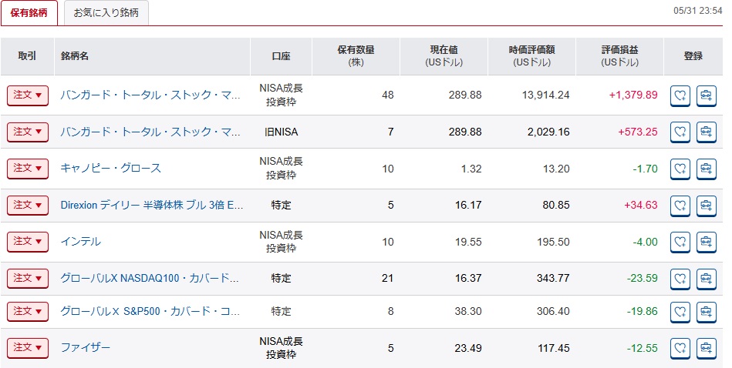
Task: Open 注文 dropdown for ファイザー
Action: (x=28, y=348)
